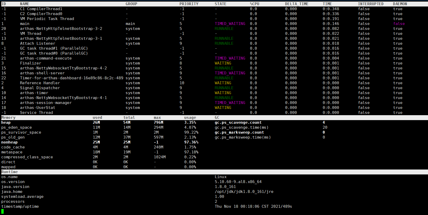Select the os.version label
The image size is (428, 215).
13,182
